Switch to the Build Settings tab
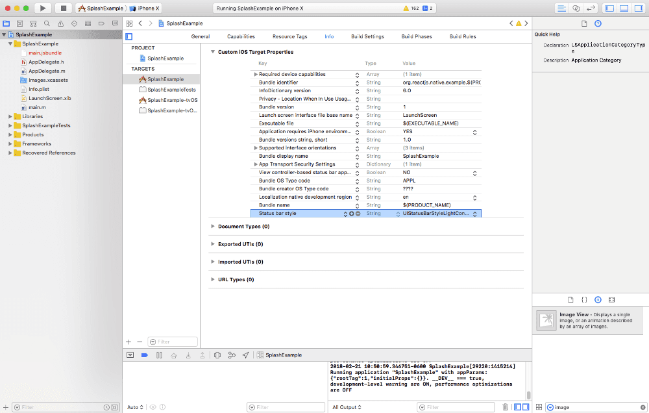The height and width of the screenshot is (413, 649). point(367,36)
